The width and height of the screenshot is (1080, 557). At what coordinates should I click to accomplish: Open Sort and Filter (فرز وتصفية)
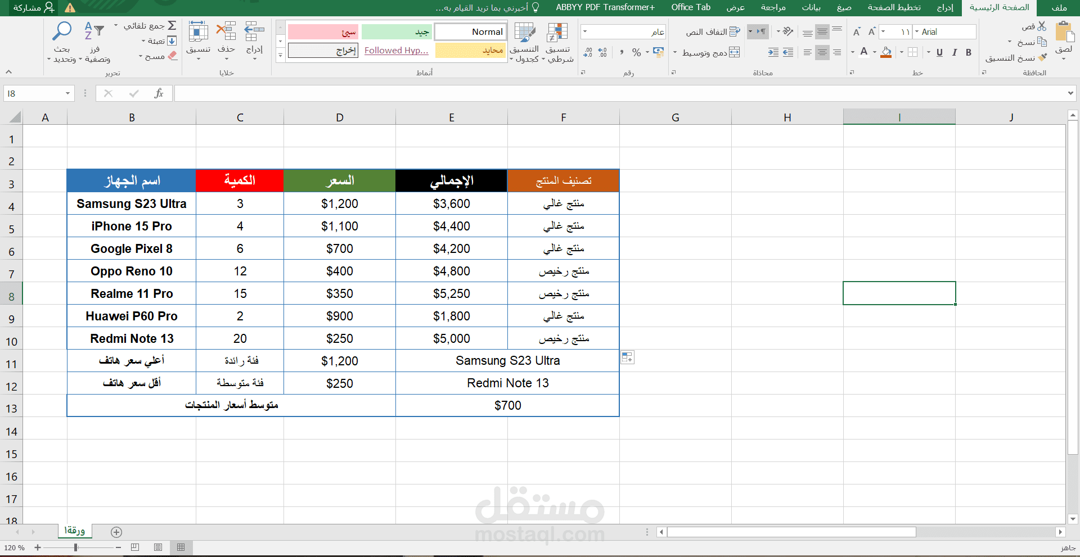(x=94, y=42)
